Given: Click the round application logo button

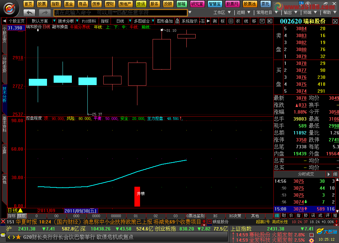Looking at the screenshot, I should coord(10,9).
